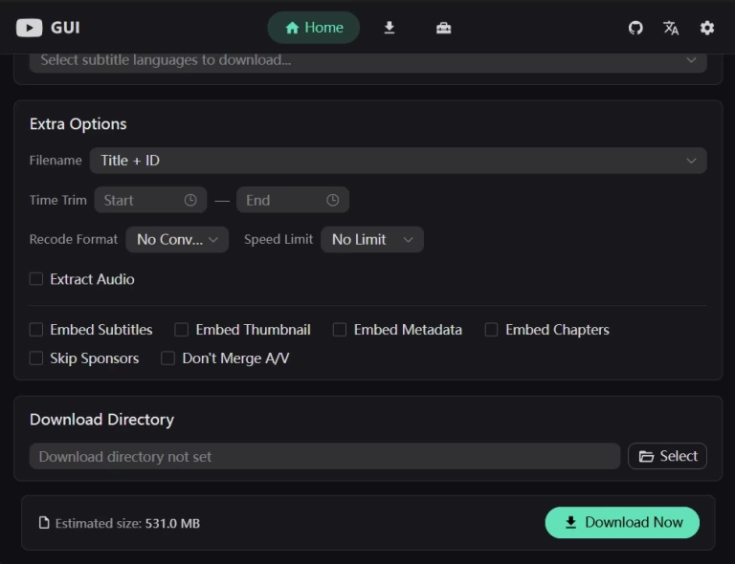Click the clock icon in Start field
The height and width of the screenshot is (564, 735).
click(x=190, y=201)
